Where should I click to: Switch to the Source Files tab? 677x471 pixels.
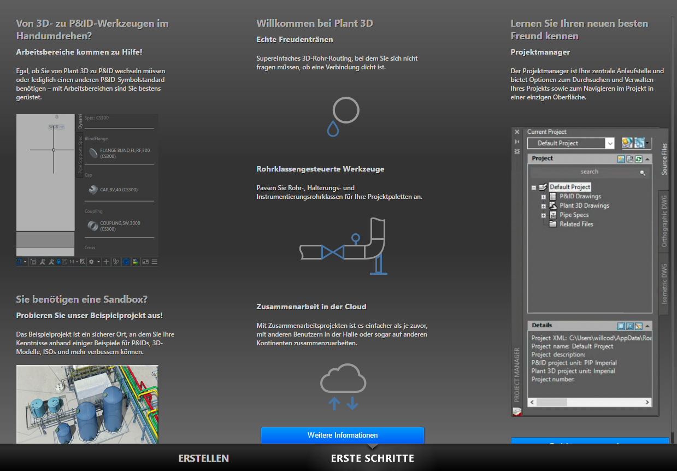pyautogui.click(x=664, y=159)
